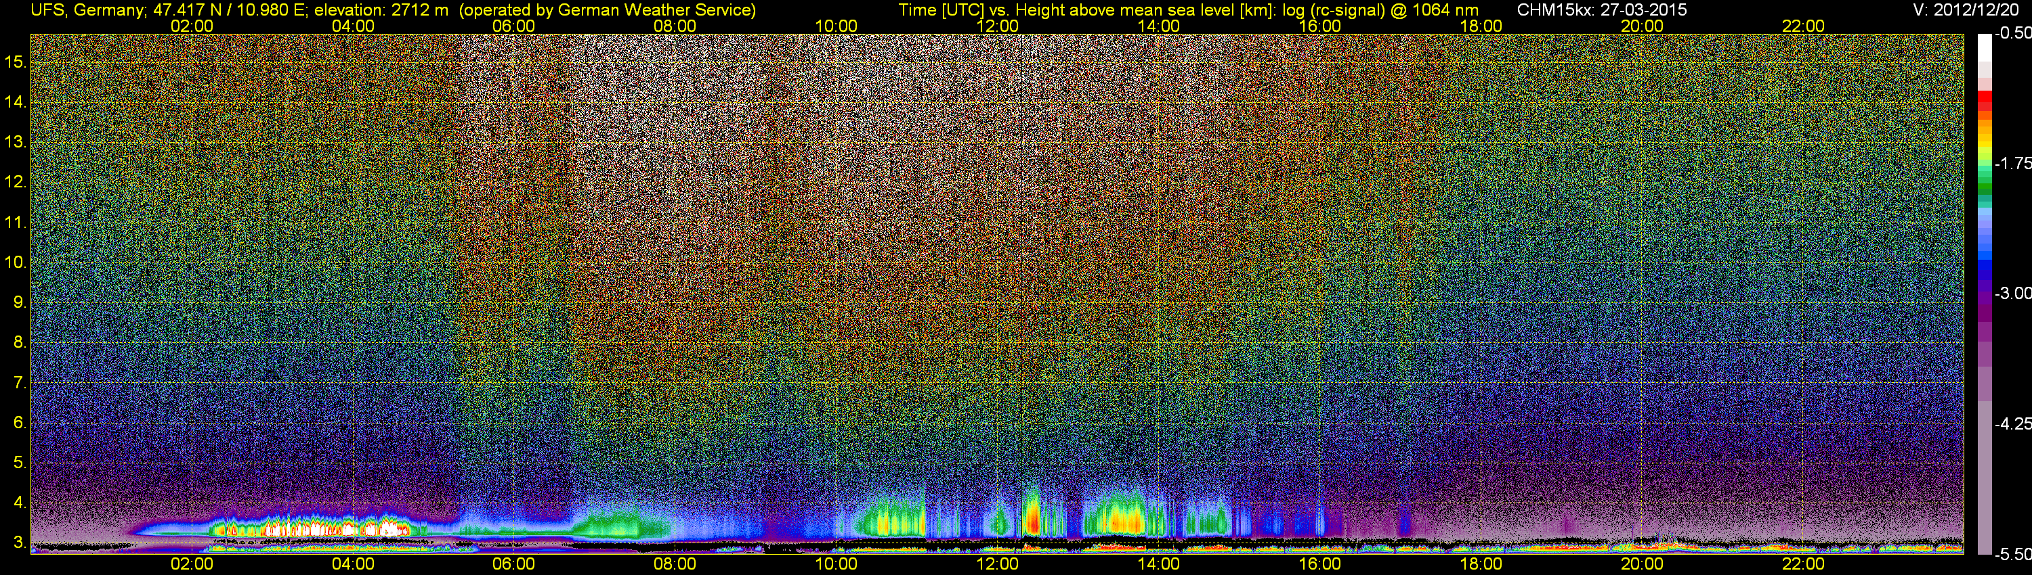Click the "6." km height axis label
Image resolution: width=2032 pixels, height=575 pixels.
[20, 423]
